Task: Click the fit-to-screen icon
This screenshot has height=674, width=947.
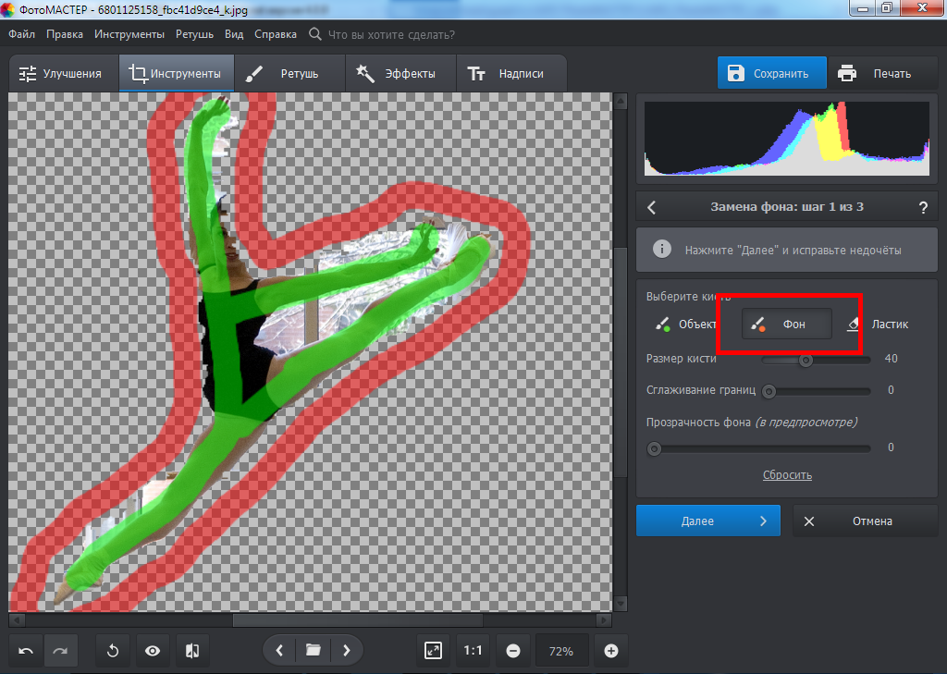Action: [433, 651]
